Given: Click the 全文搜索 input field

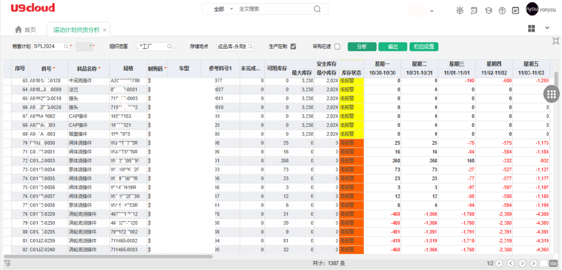Looking at the screenshot, I should point(274,9).
